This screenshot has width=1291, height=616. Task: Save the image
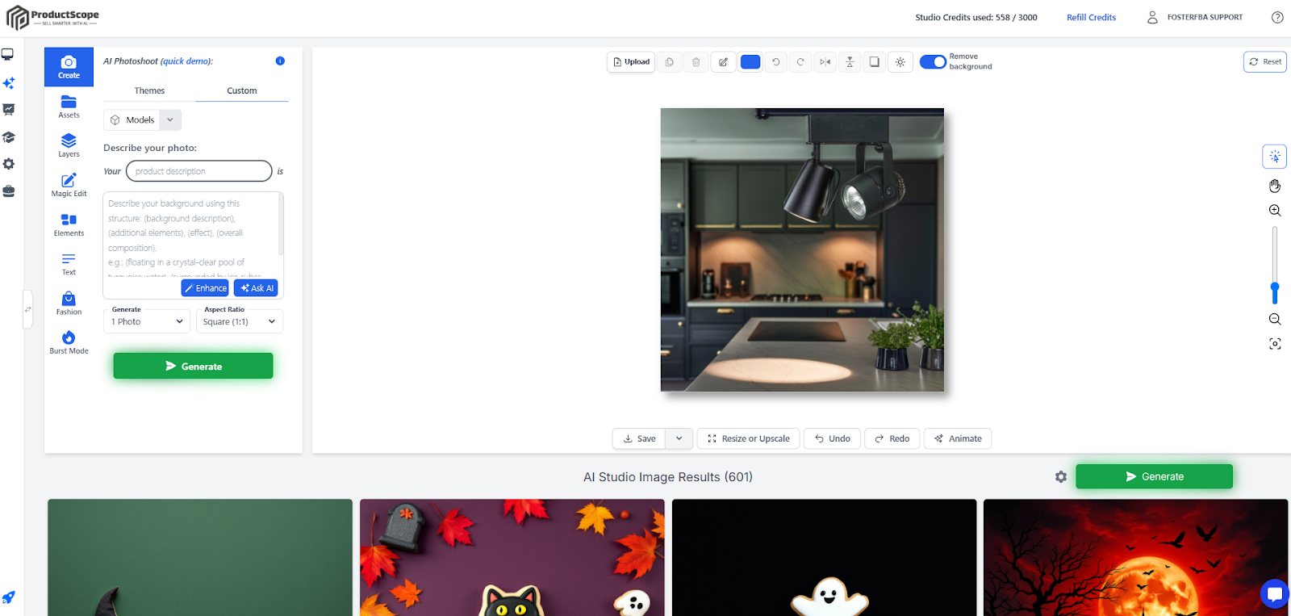point(640,438)
